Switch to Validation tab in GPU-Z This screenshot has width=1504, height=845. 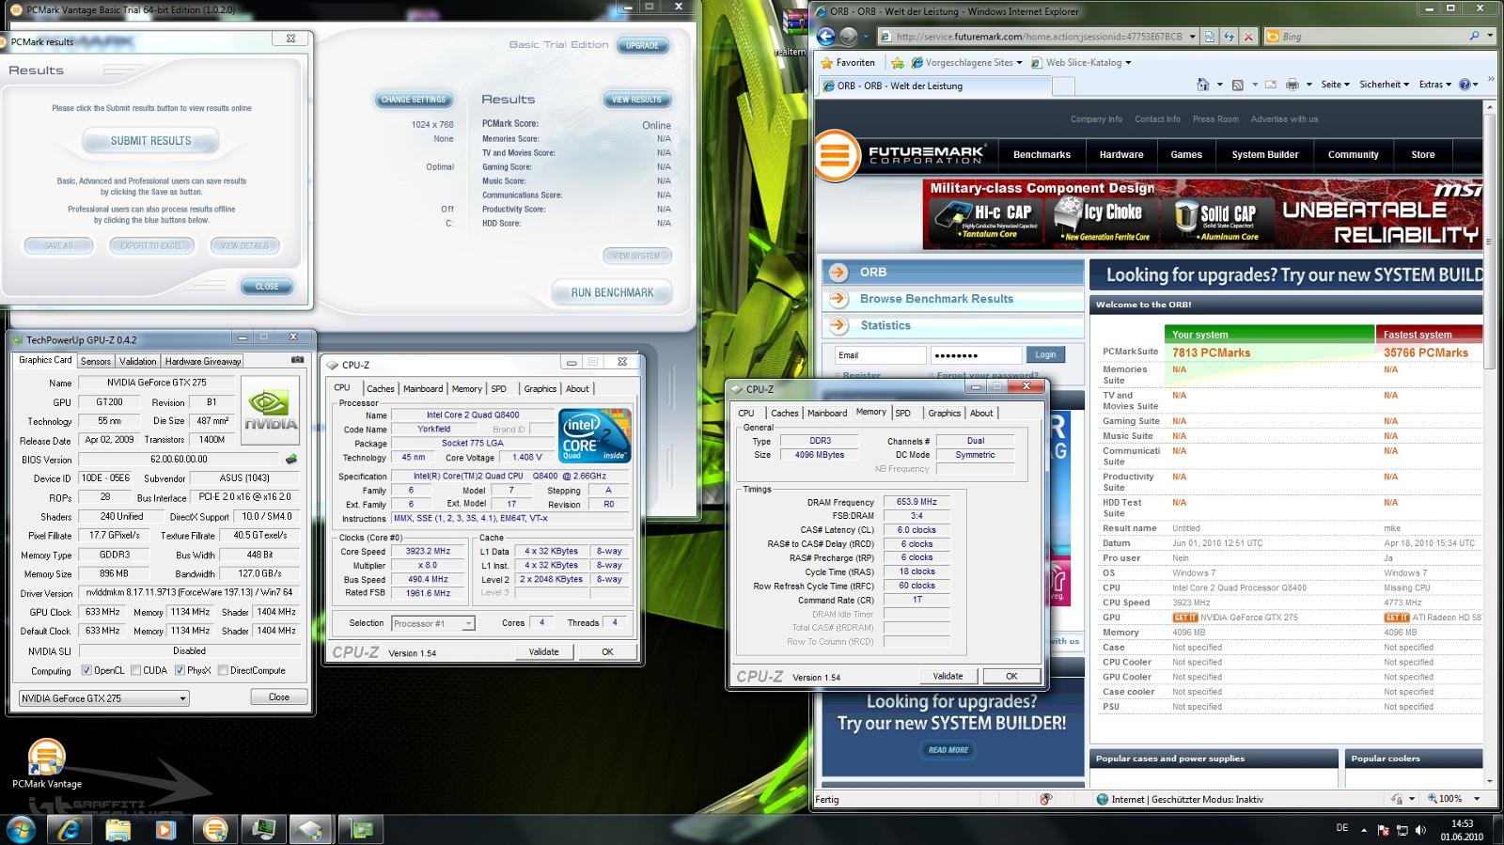(x=138, y=361)
